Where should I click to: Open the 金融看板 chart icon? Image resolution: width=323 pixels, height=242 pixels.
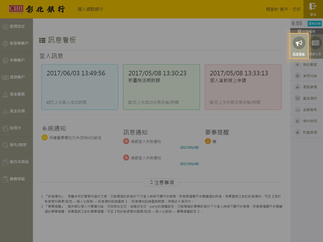tap(298, 109)
